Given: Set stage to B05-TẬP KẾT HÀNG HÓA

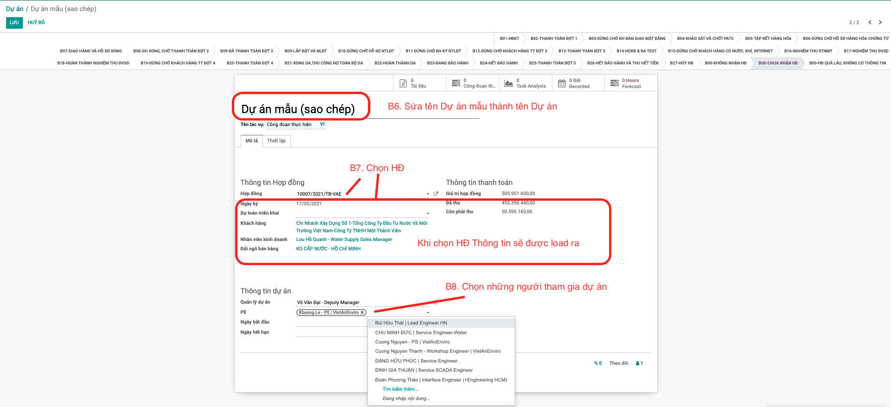Looking at the screenshot, I should pyautogui.click(x=768, y=38).
